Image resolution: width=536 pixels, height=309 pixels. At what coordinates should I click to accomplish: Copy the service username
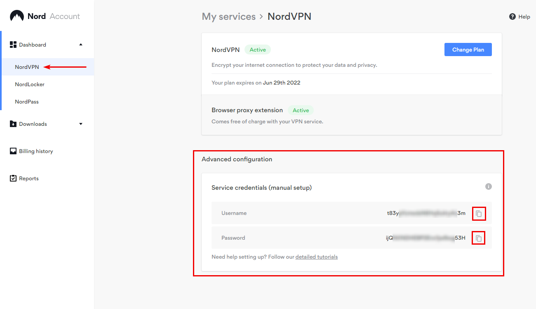pos(479,214)
